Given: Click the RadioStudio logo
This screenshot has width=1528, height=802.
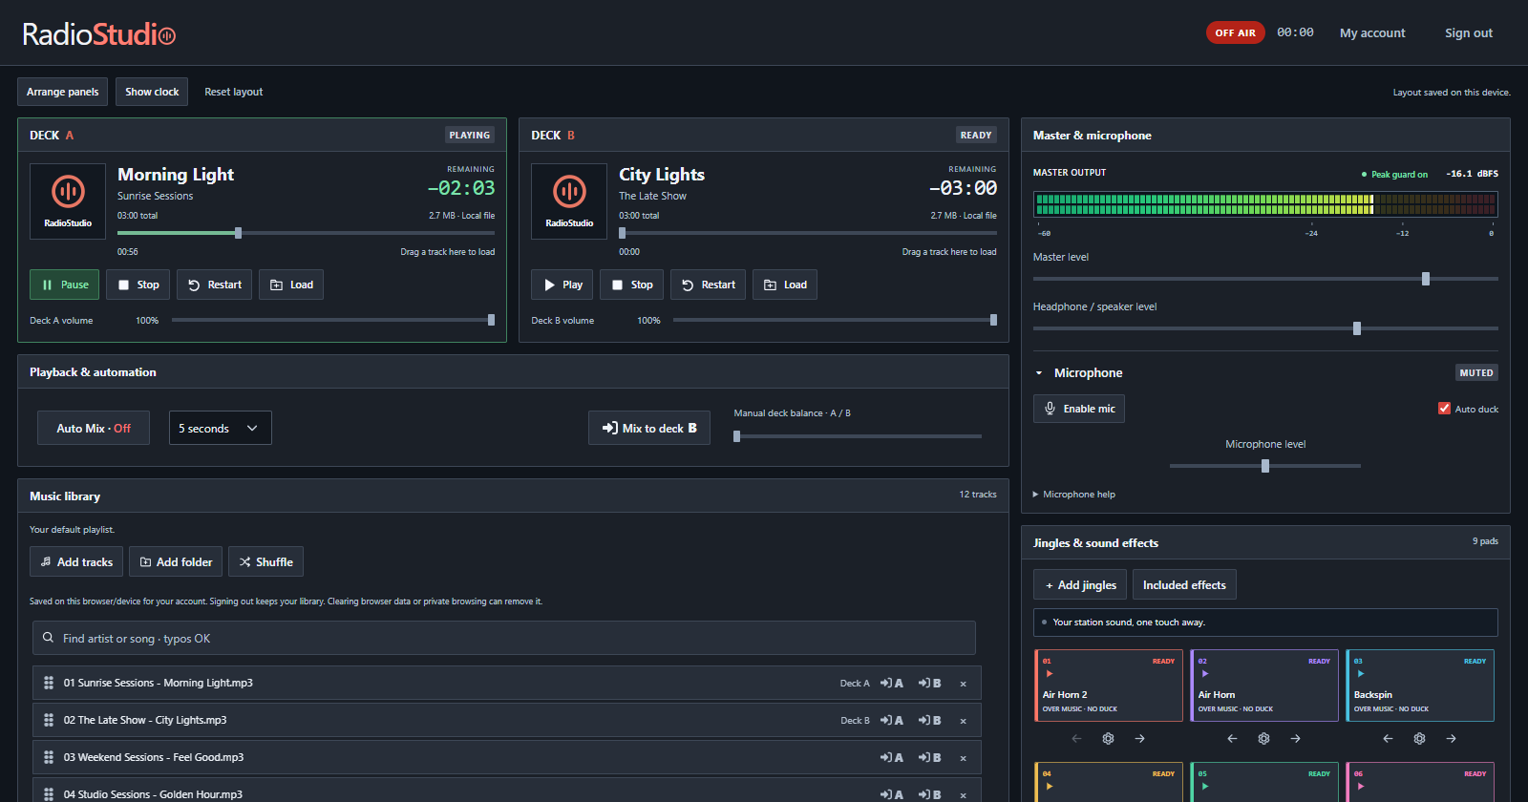Looking at the screenshot, I should (x=99, y=34).
